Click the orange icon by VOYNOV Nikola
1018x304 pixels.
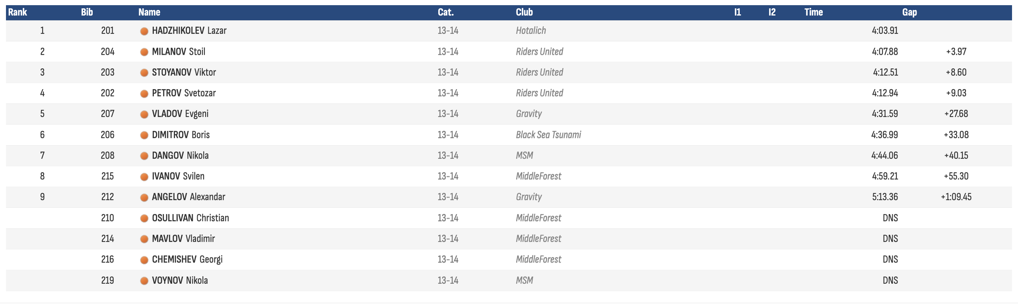click(144, 281)
